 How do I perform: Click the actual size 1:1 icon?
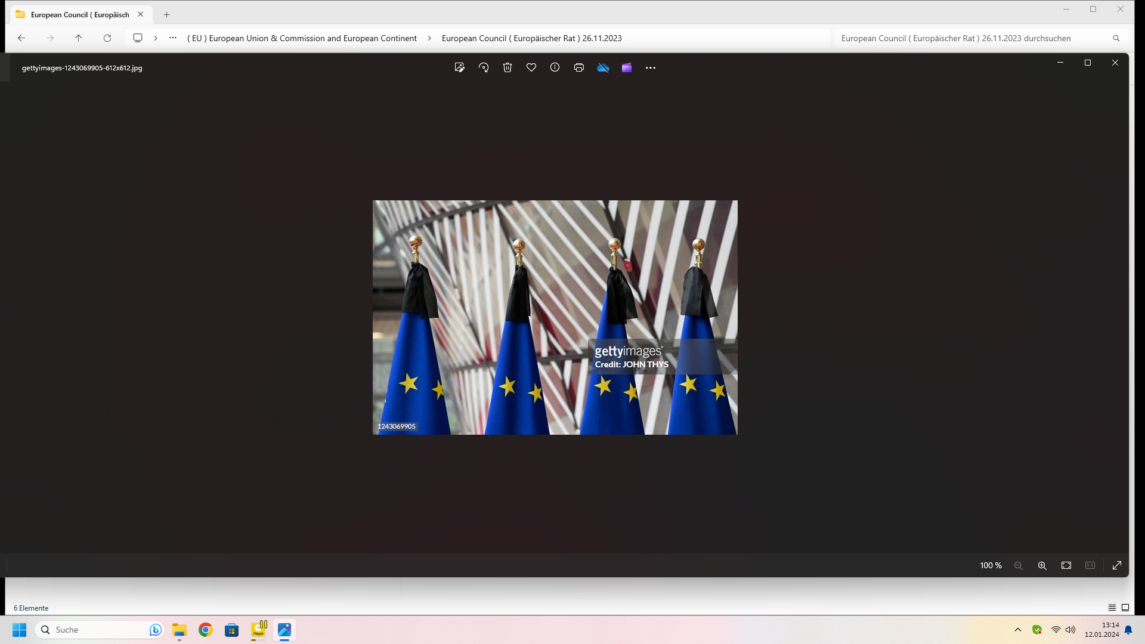pos(1090,566)
